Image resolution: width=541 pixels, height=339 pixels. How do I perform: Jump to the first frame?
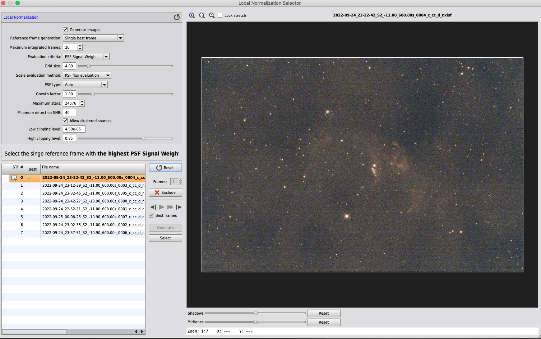(x=153, y=207)
